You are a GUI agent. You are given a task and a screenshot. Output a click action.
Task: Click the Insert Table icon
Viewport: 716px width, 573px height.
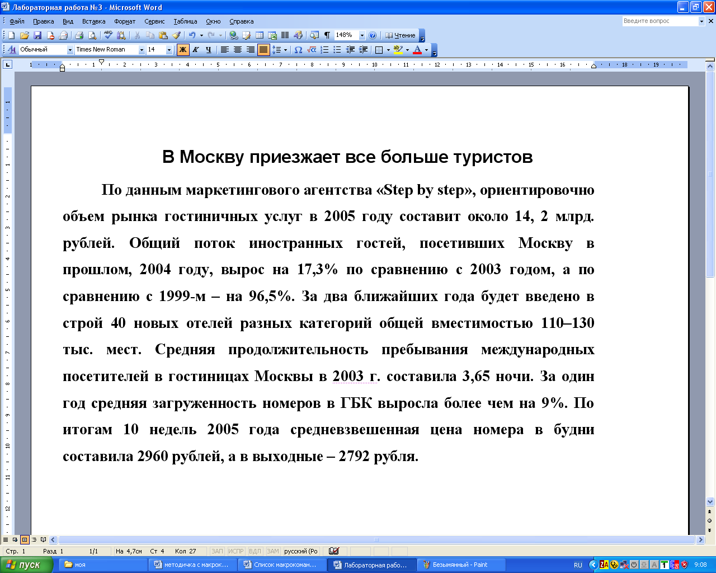tap(260, 35)
